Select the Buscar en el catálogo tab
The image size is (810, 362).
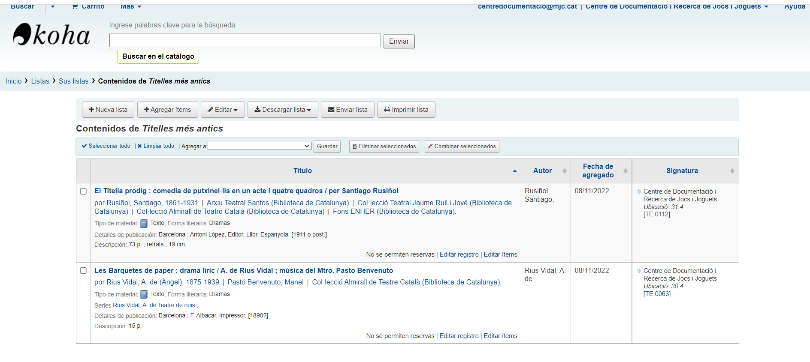pyautogui.click(x=158, y=56)
